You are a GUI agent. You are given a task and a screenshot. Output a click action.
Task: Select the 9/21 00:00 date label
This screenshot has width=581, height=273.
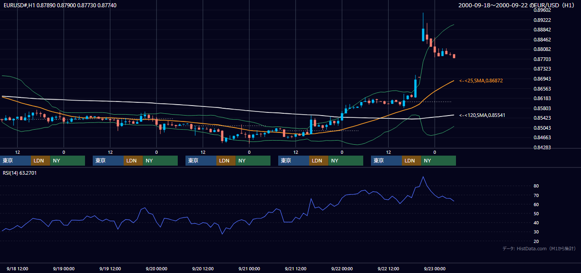coord(249,269)
